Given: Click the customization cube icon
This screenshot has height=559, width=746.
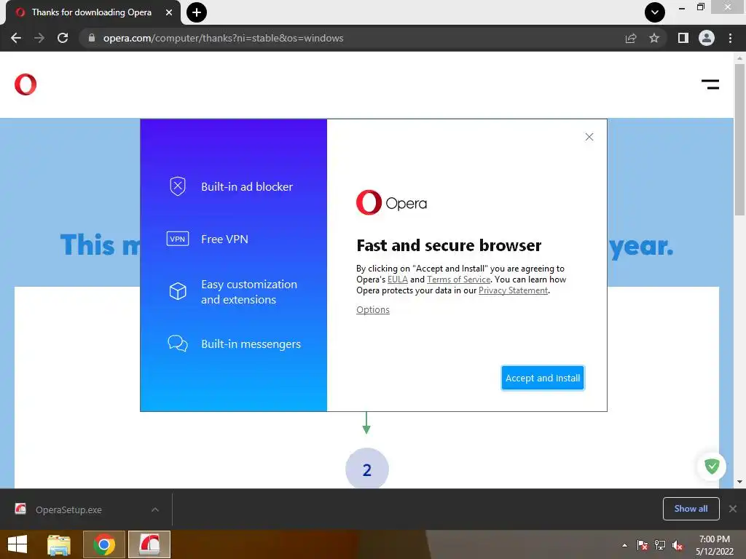Looking at the screenshot, I should click(x=178, y=291).
